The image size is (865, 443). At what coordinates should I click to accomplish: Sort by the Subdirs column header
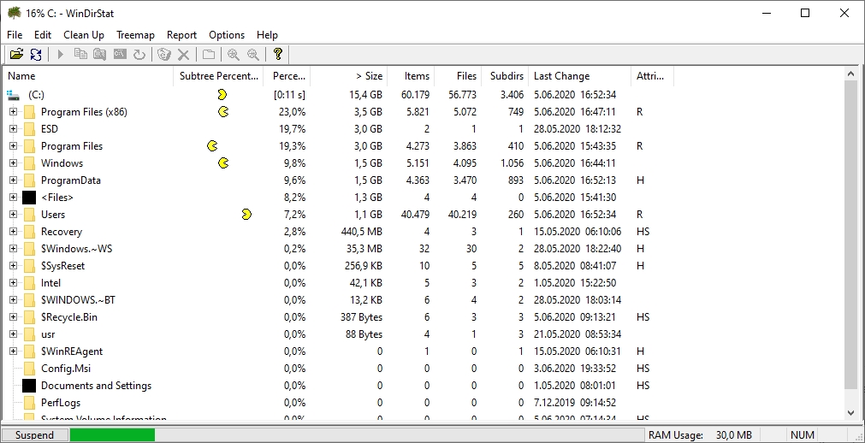[x=505, y=76]
